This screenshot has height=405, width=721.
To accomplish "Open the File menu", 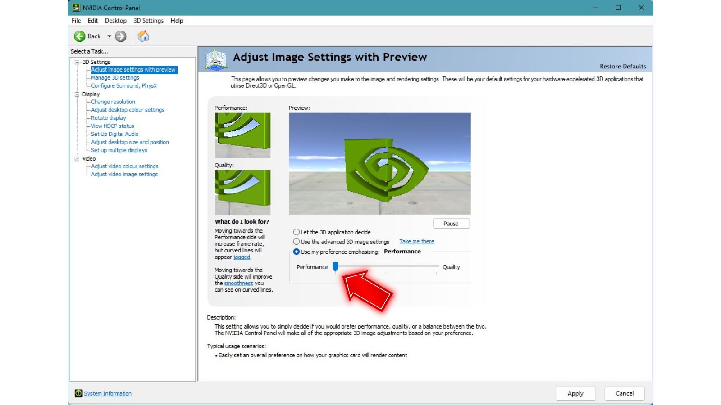I will tap(76, 21).
